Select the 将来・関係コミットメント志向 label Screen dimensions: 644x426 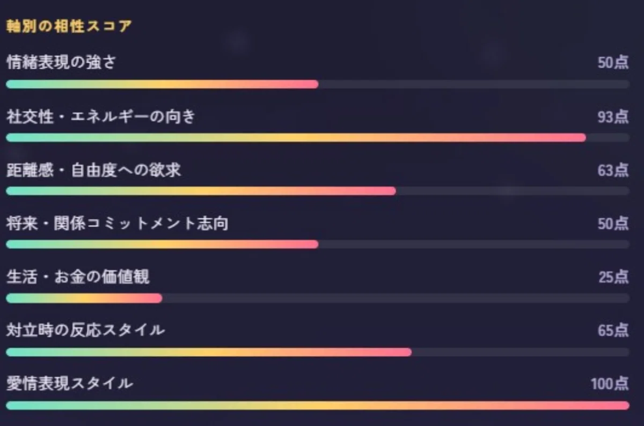coord(117,223)
